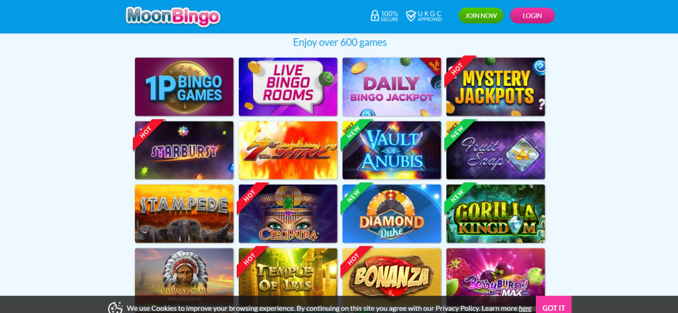Click the Daily New ribbon on Vault of Anubis
Screen dimensions: 678x313
click(355, 133)
